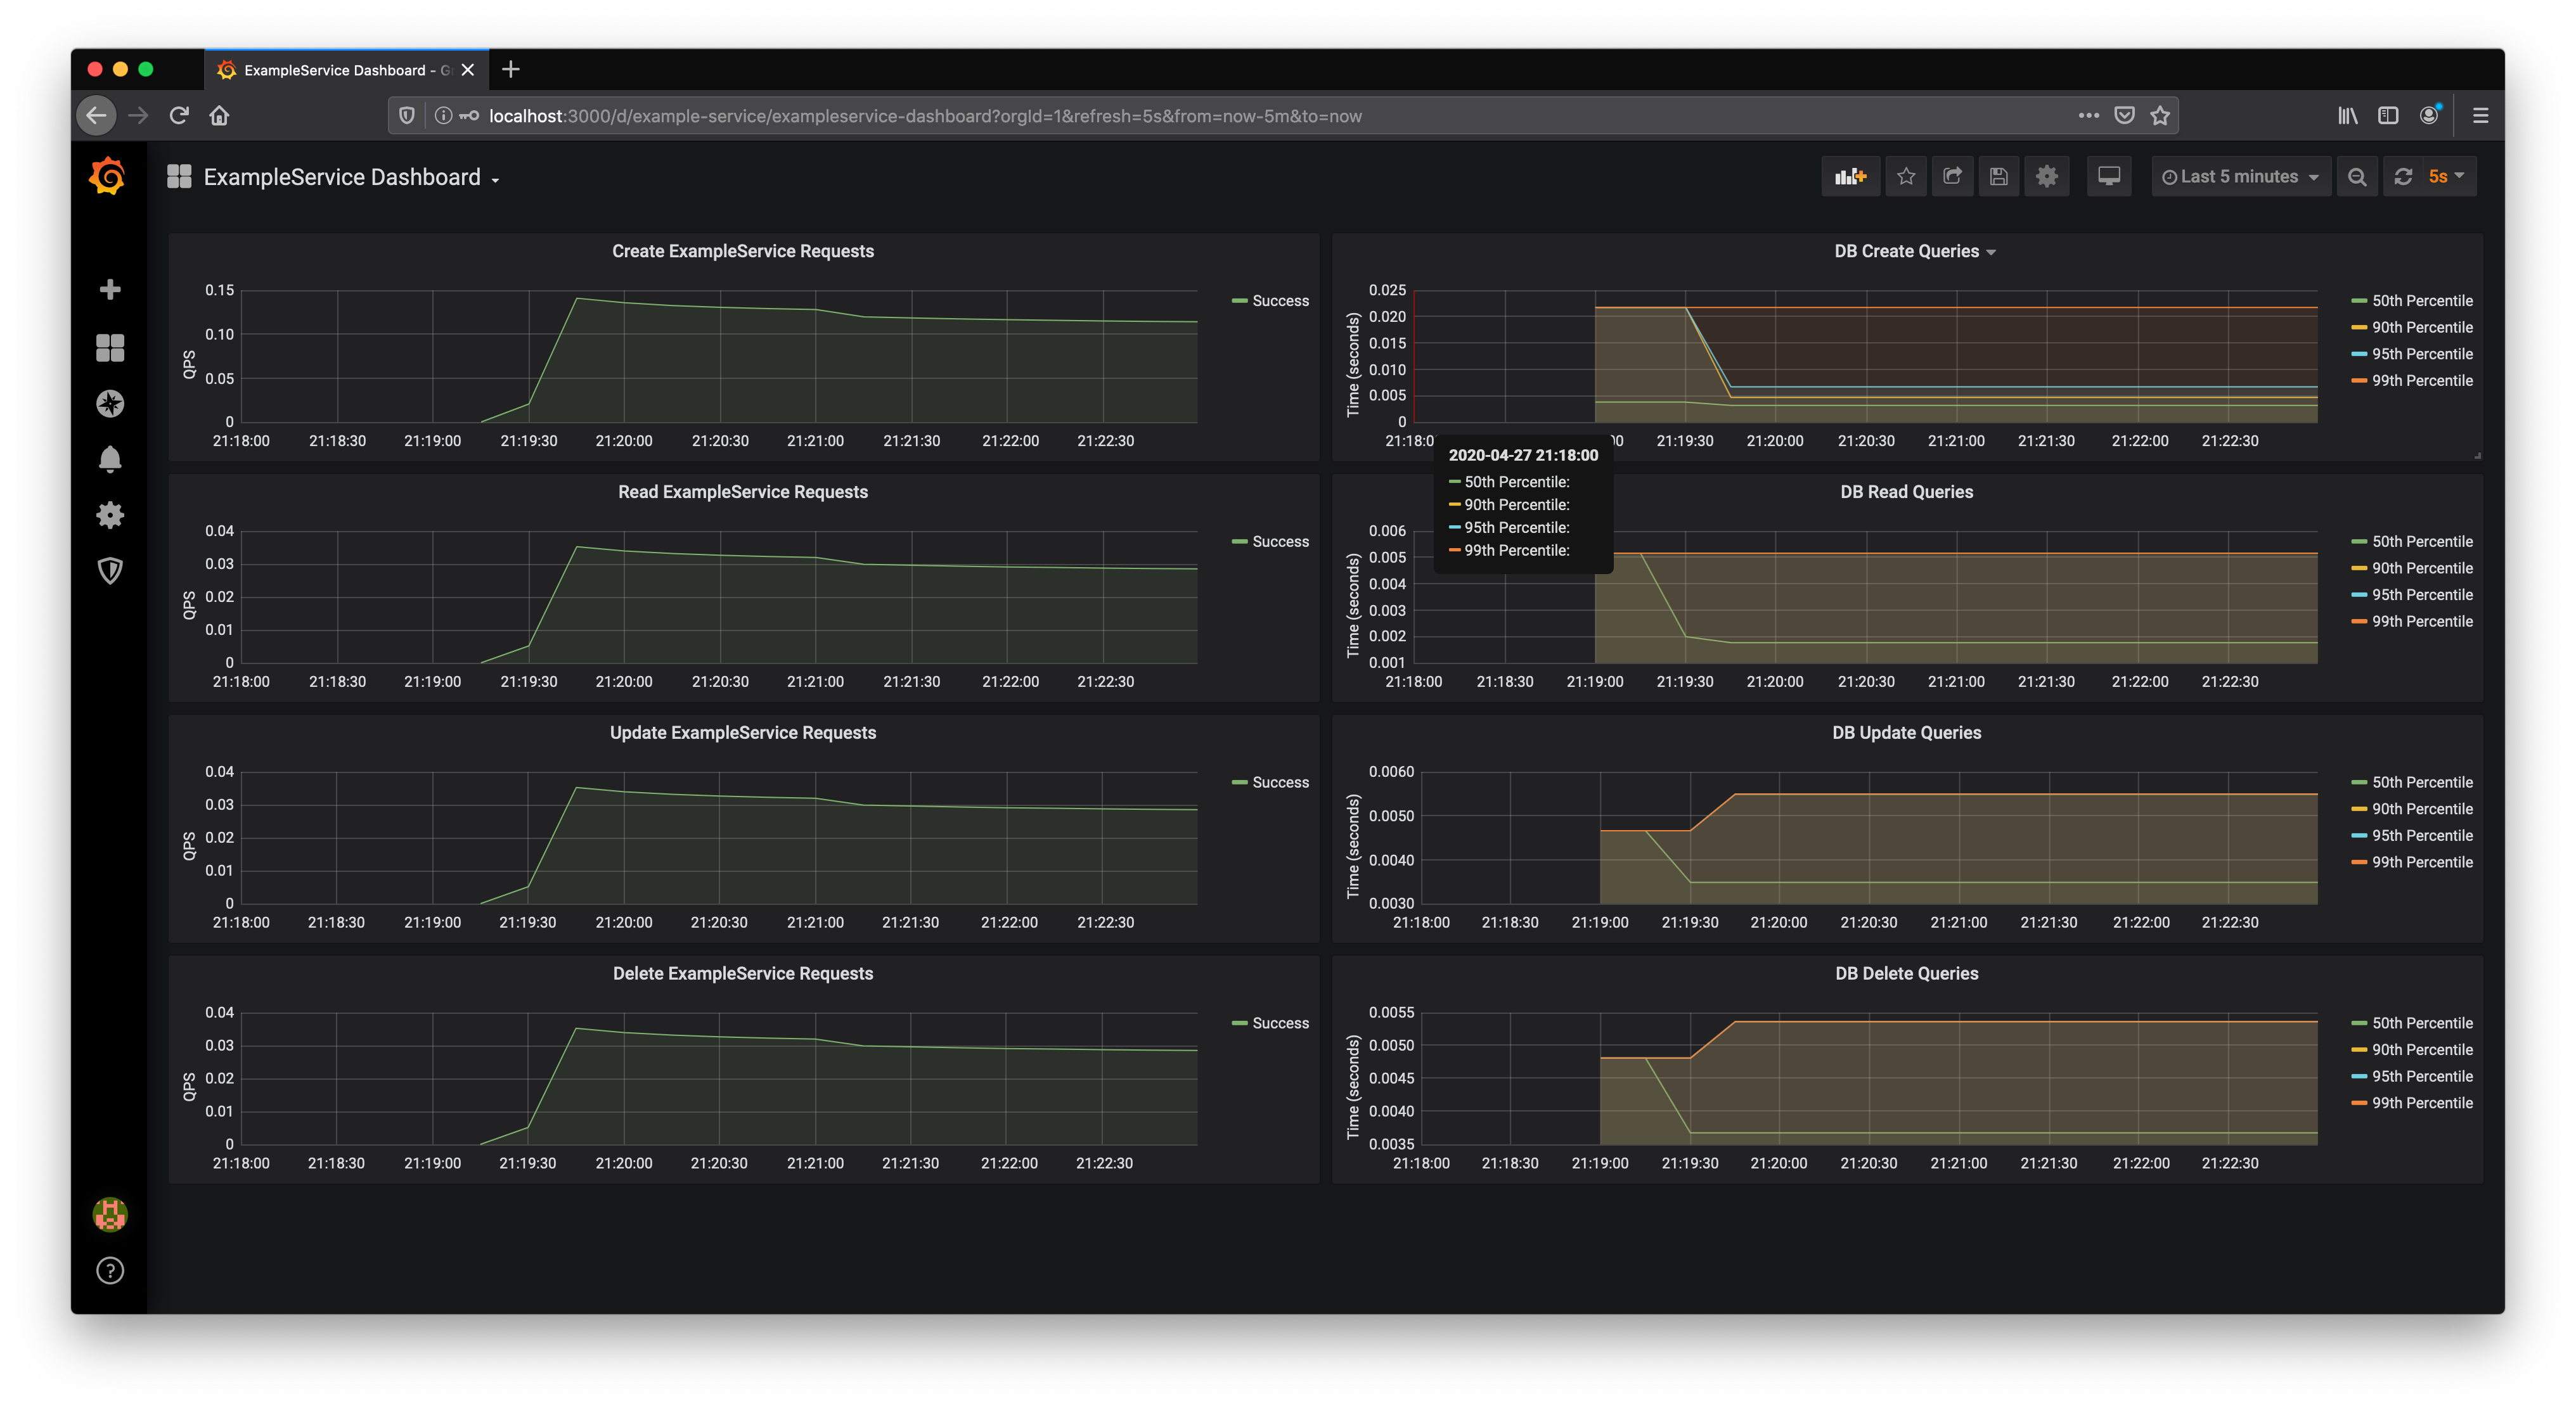Open the Firefox library icon
The width and height of the screenshot is (2576, 1408).
[2347, 116]
